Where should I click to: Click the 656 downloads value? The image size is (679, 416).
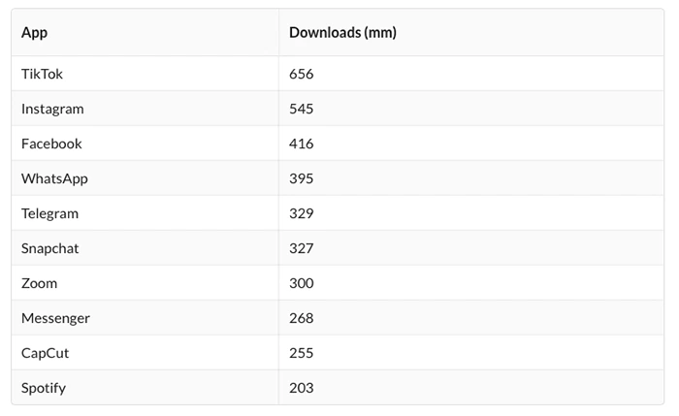[302, 74]
